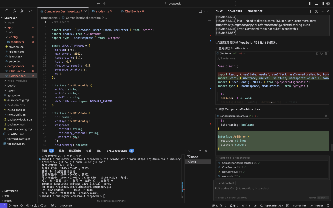Image resolution: width=333 pixels, height=208 pixels.
Task: Toggle the bottom panel layout
Action: (x=316, y=3)
